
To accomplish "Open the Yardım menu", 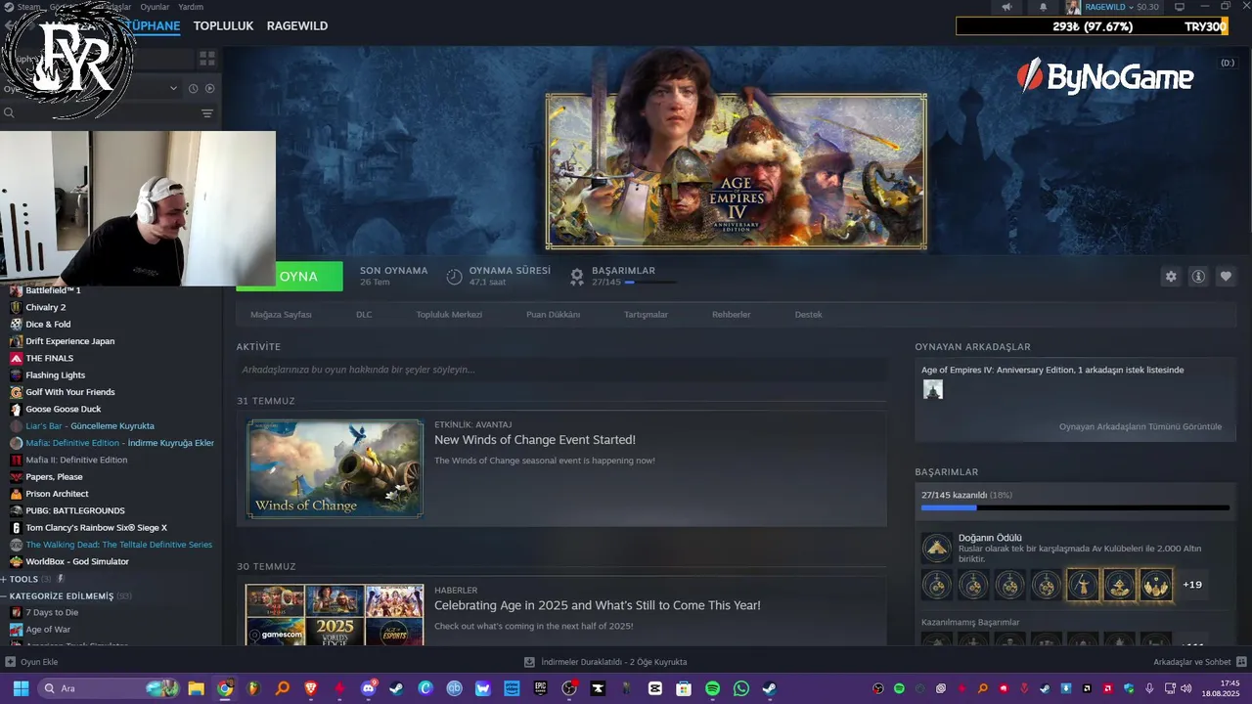I will [x=191, y=7].
